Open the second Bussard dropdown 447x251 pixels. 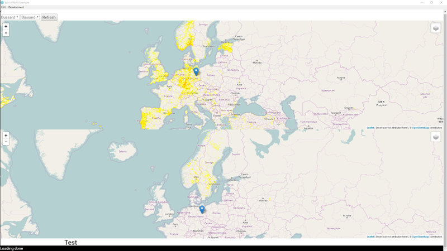(30, 17)
